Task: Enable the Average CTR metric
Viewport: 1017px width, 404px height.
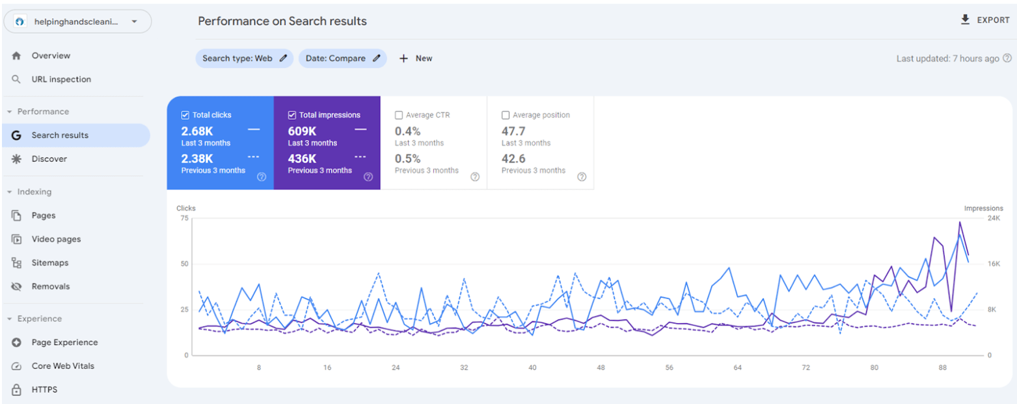Action: 399,114
